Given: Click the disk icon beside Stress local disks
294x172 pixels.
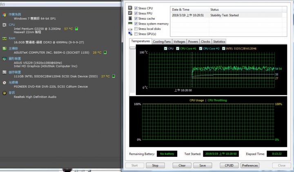Looking at the screenshot, I should click(130, 29).
